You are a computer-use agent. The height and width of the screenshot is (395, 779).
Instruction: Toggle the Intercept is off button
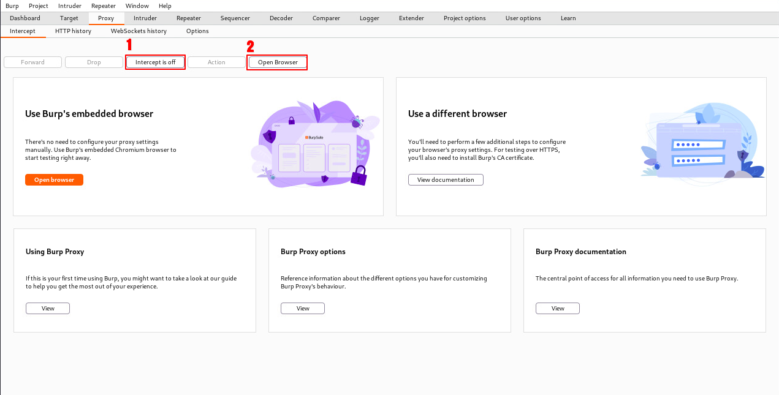coord(155,62)
